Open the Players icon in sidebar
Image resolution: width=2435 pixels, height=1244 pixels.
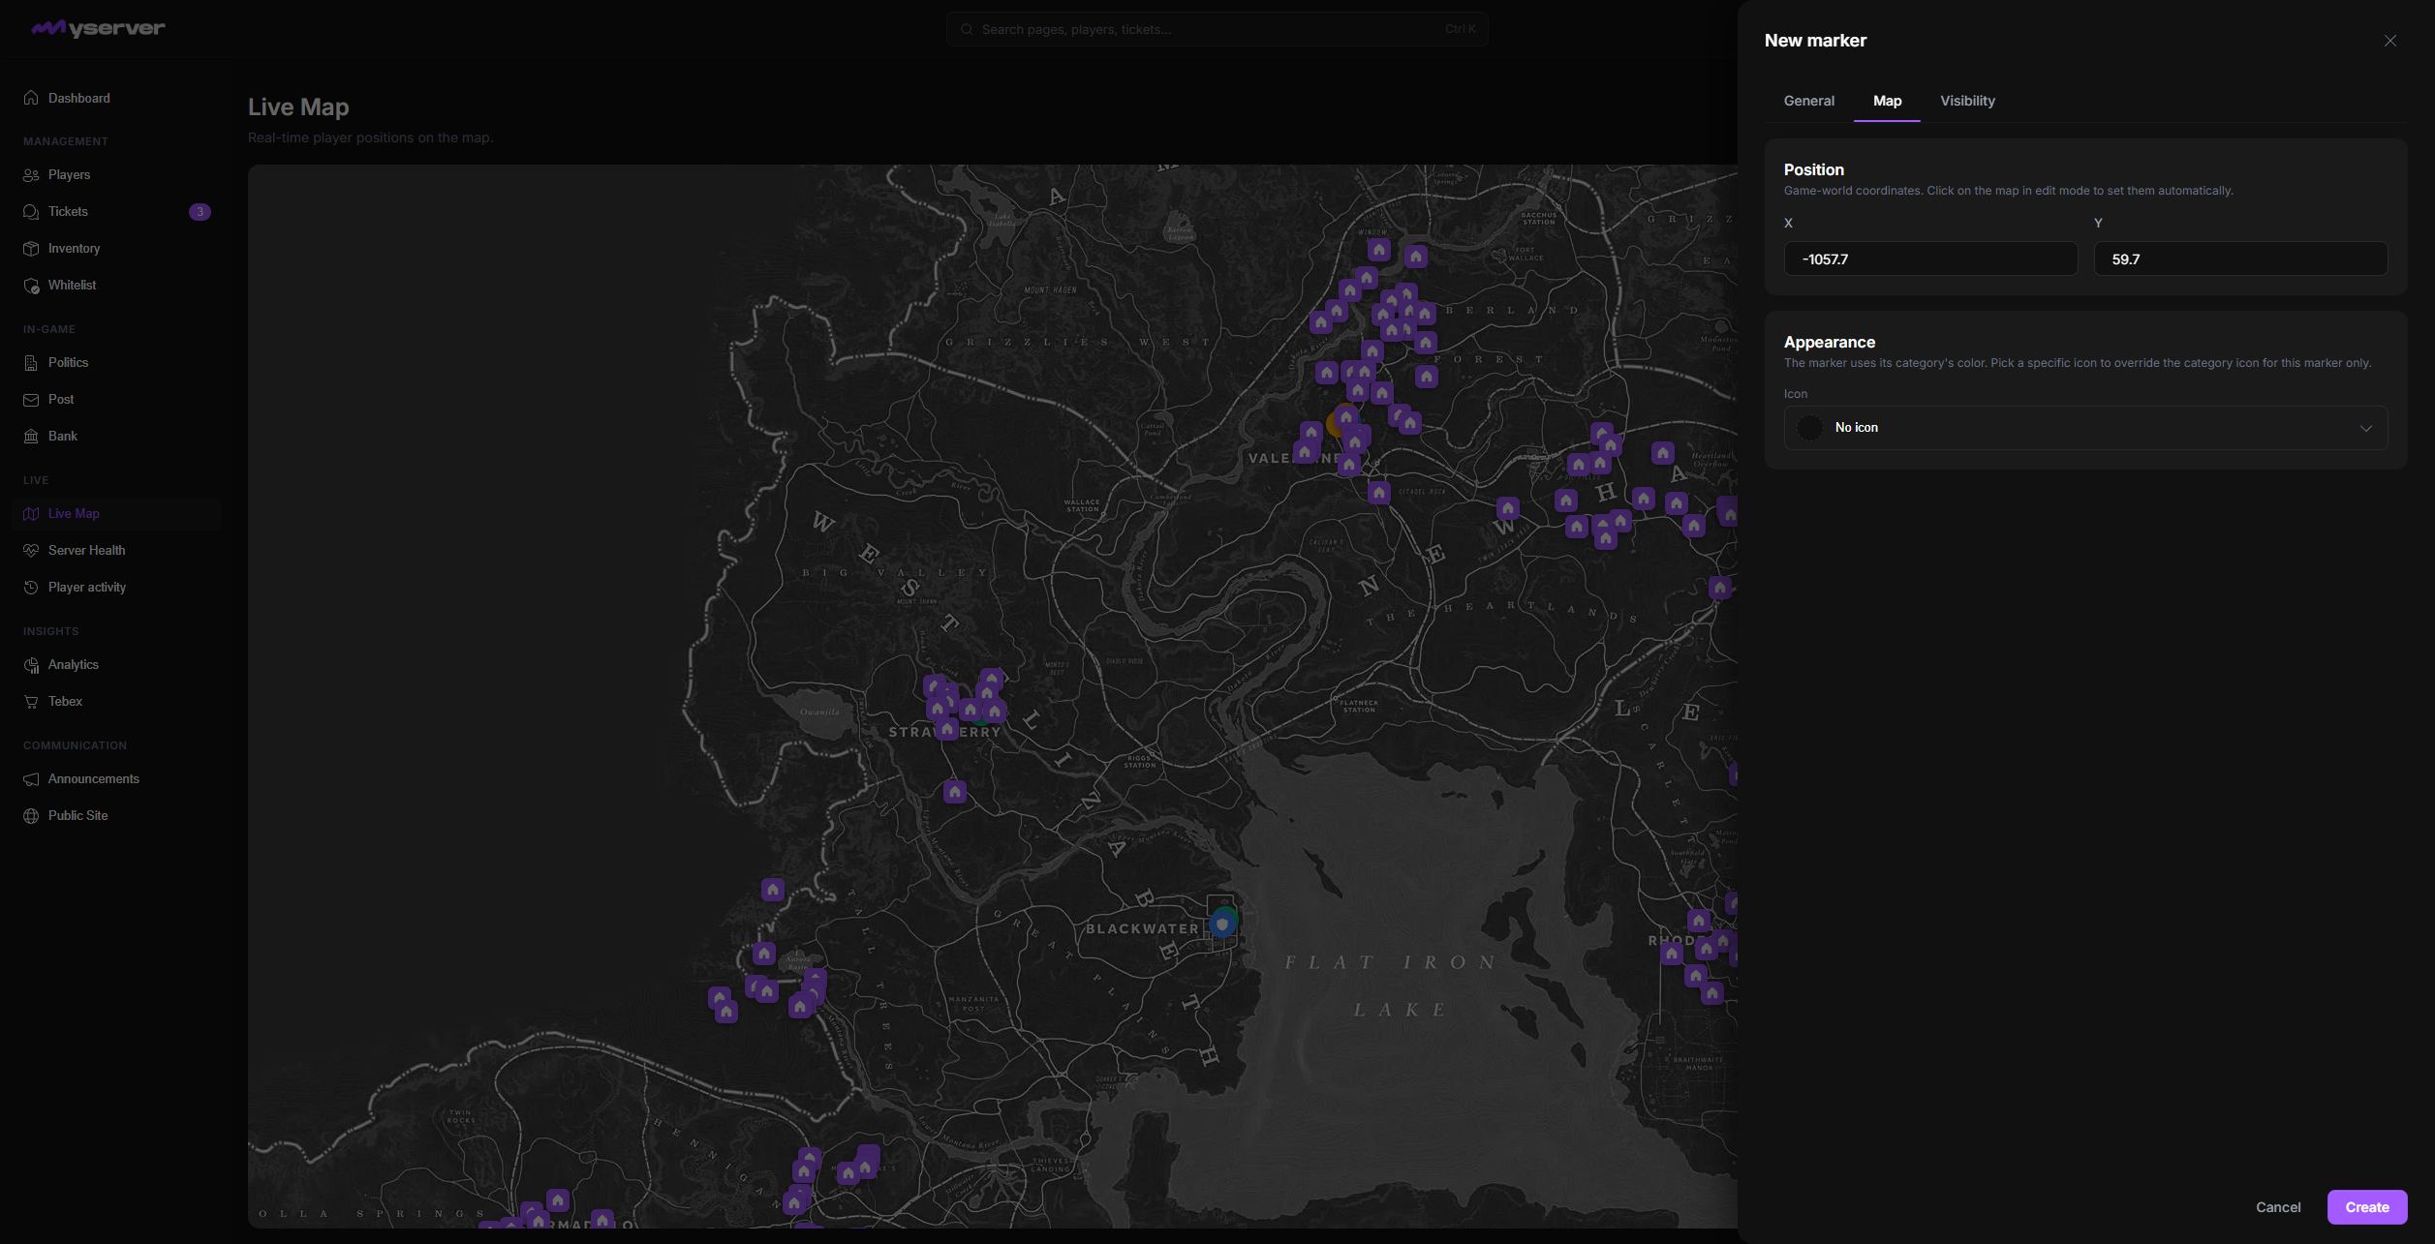pos(31,174)
